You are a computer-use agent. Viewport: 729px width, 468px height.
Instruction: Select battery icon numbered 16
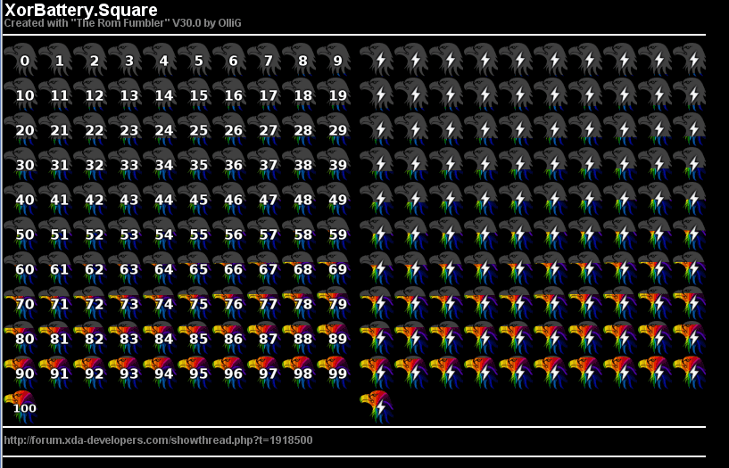(229, 94)
